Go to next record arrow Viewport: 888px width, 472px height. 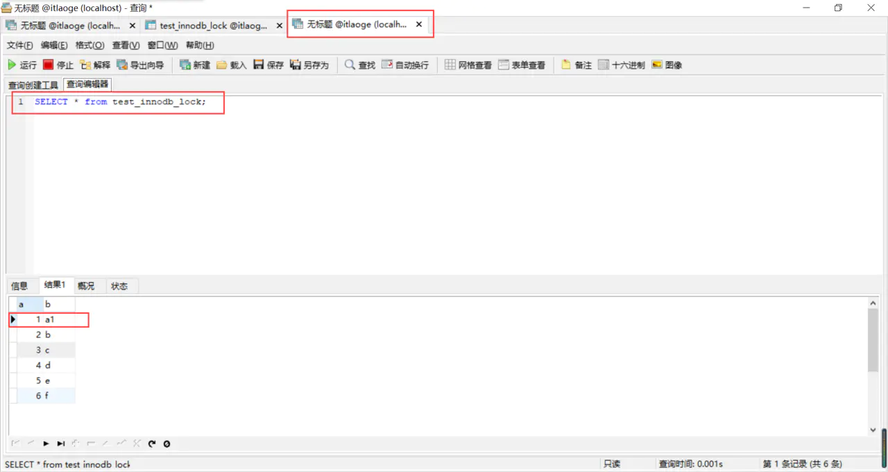tap(46, 444)
